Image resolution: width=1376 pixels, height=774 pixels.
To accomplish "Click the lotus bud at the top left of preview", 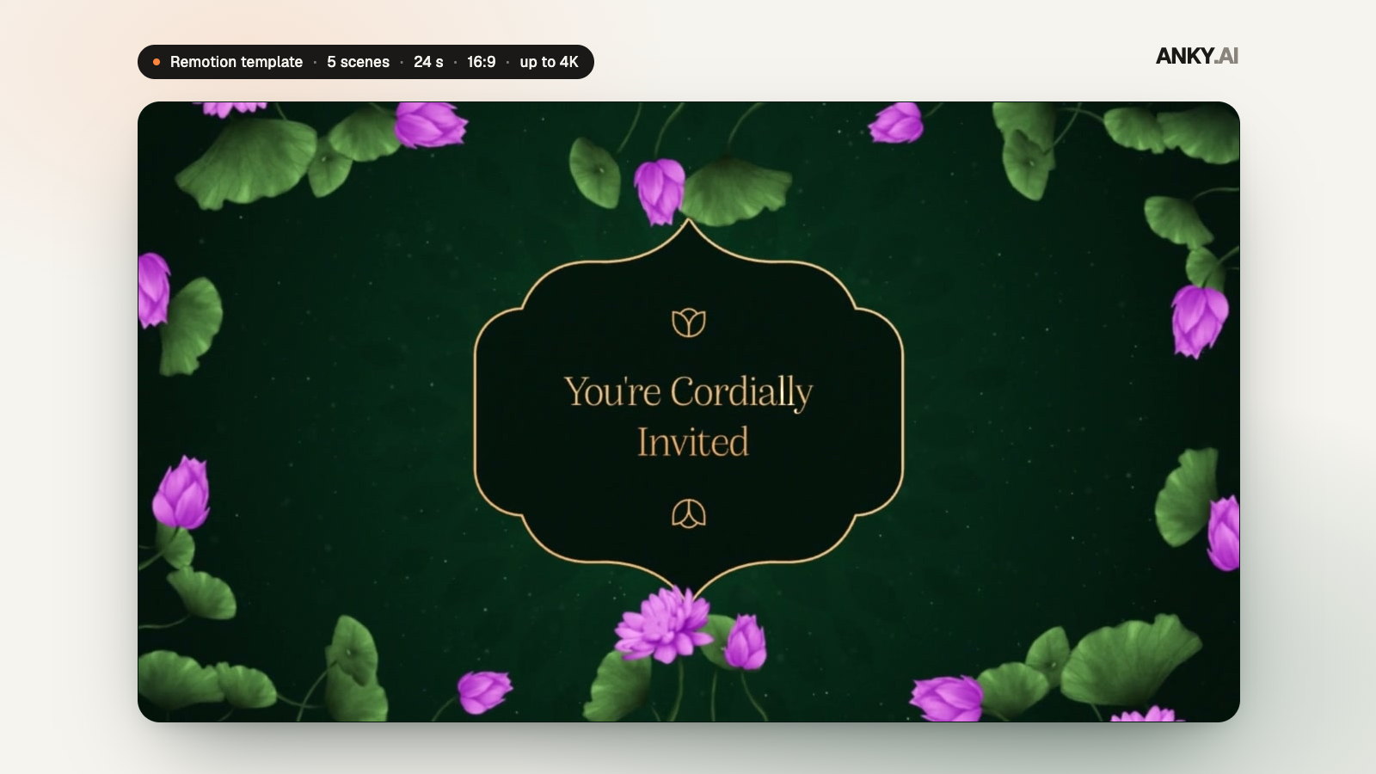I will 430,125.
